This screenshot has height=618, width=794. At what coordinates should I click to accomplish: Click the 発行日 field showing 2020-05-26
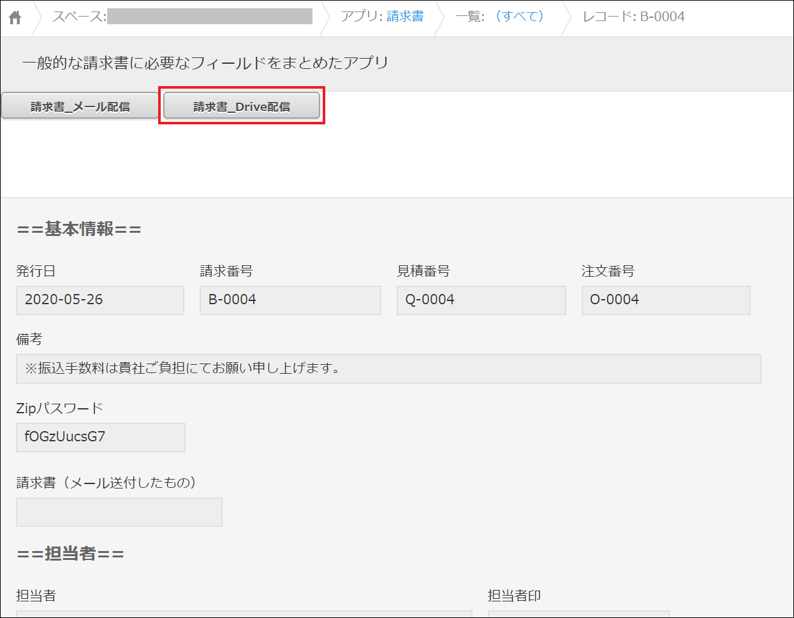coord(100,300)
